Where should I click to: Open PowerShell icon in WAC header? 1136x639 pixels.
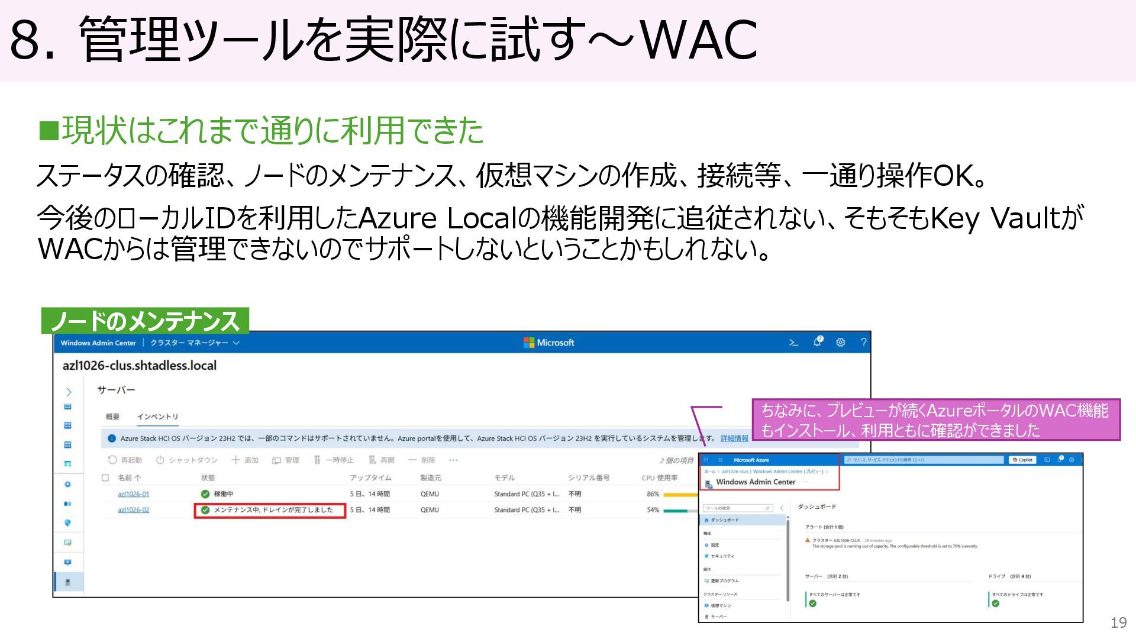tap(793, 343)
